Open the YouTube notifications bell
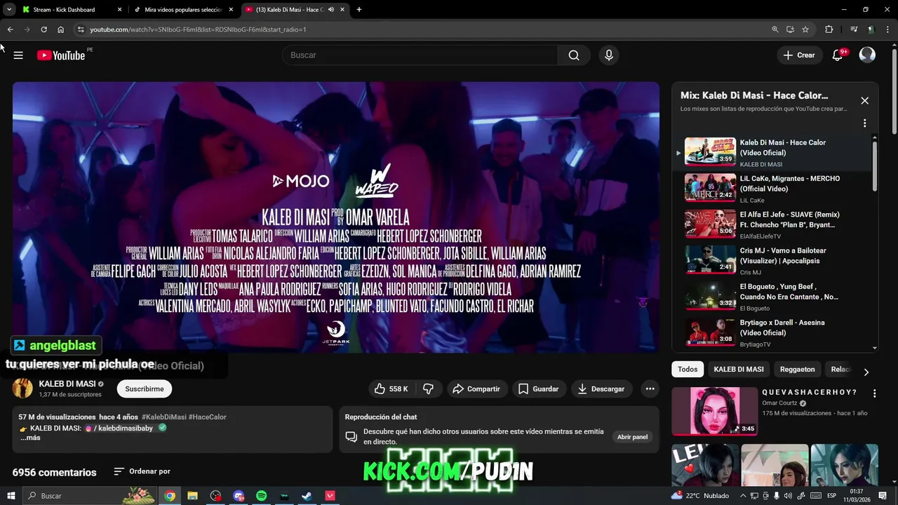The image size is (898, 505). (x=837, y=55)
